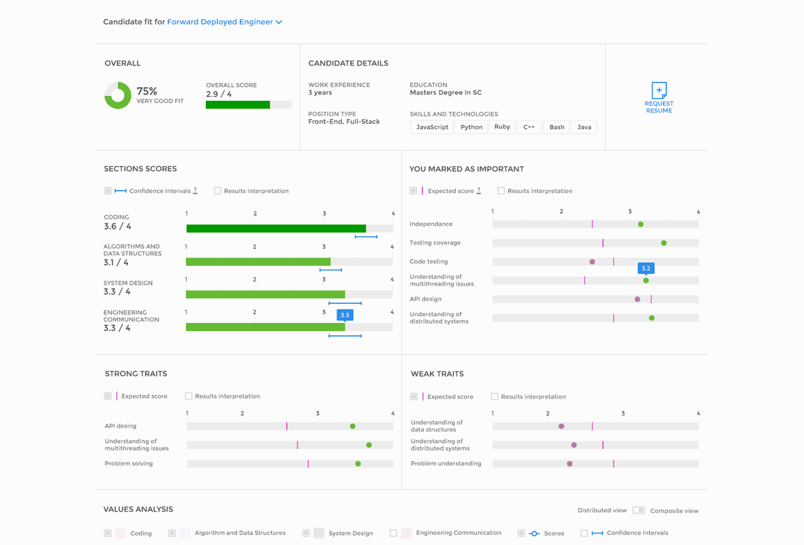Click the purple API design score dot
804x545 pixels.
pyautogui.click(x=637, y=299)
